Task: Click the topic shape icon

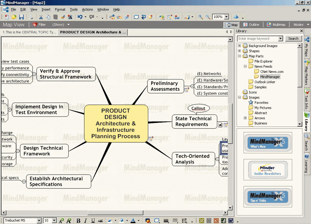Action: point(148,221)
